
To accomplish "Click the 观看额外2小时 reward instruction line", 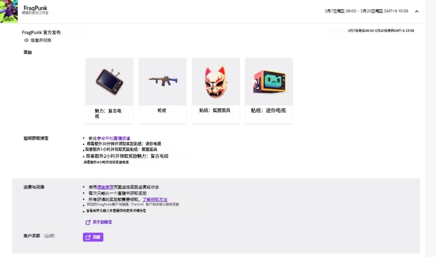I will 127,156.
